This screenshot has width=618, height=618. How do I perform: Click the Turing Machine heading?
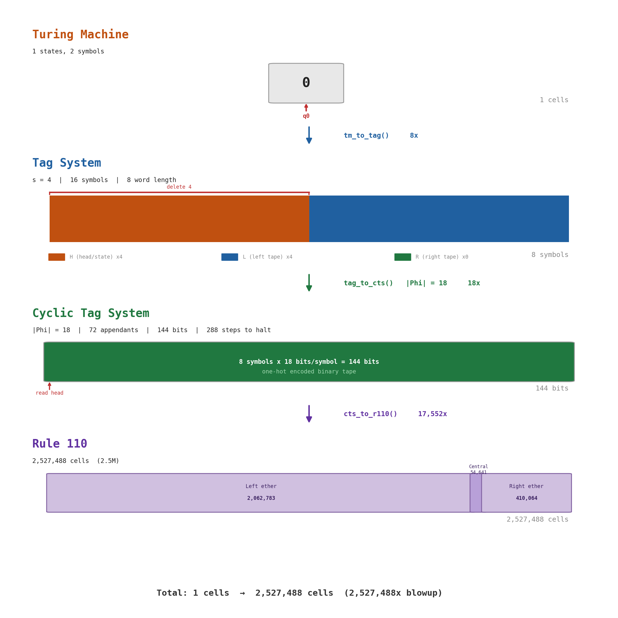(x=80, y=34)
